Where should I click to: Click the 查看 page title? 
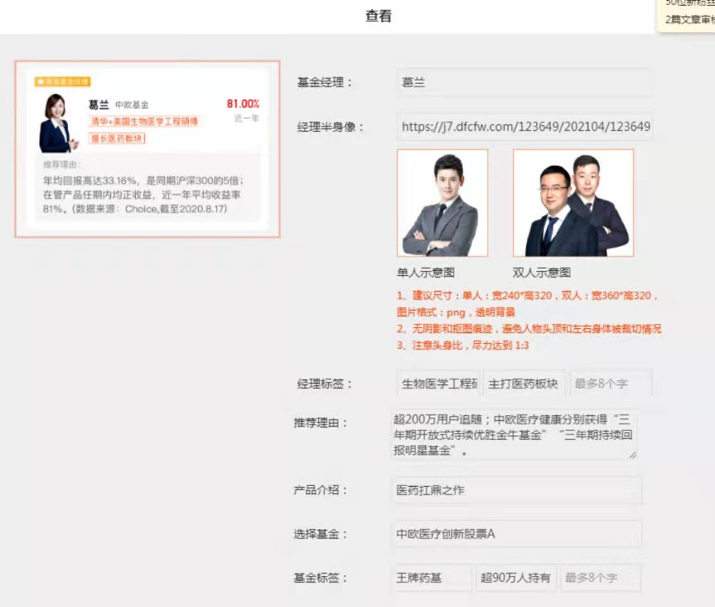378,16
